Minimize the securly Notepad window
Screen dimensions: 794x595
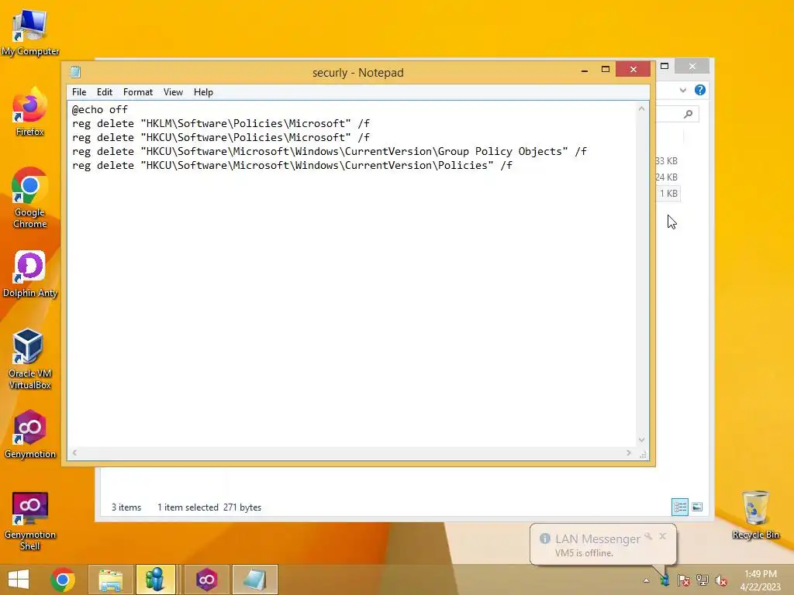point(585,70)
